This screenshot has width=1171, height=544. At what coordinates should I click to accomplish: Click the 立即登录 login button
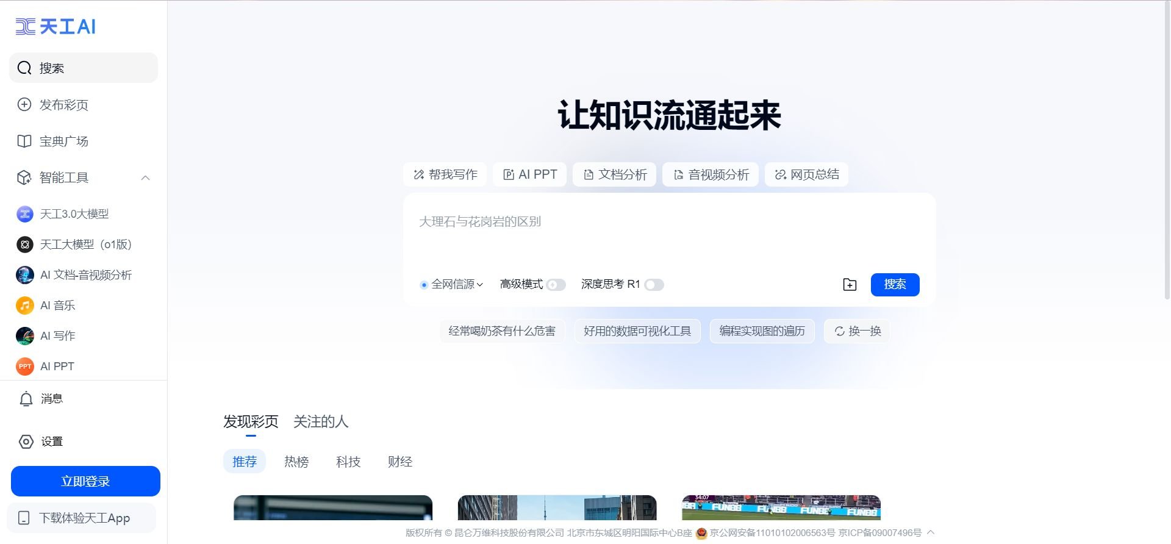coord(85,481)
